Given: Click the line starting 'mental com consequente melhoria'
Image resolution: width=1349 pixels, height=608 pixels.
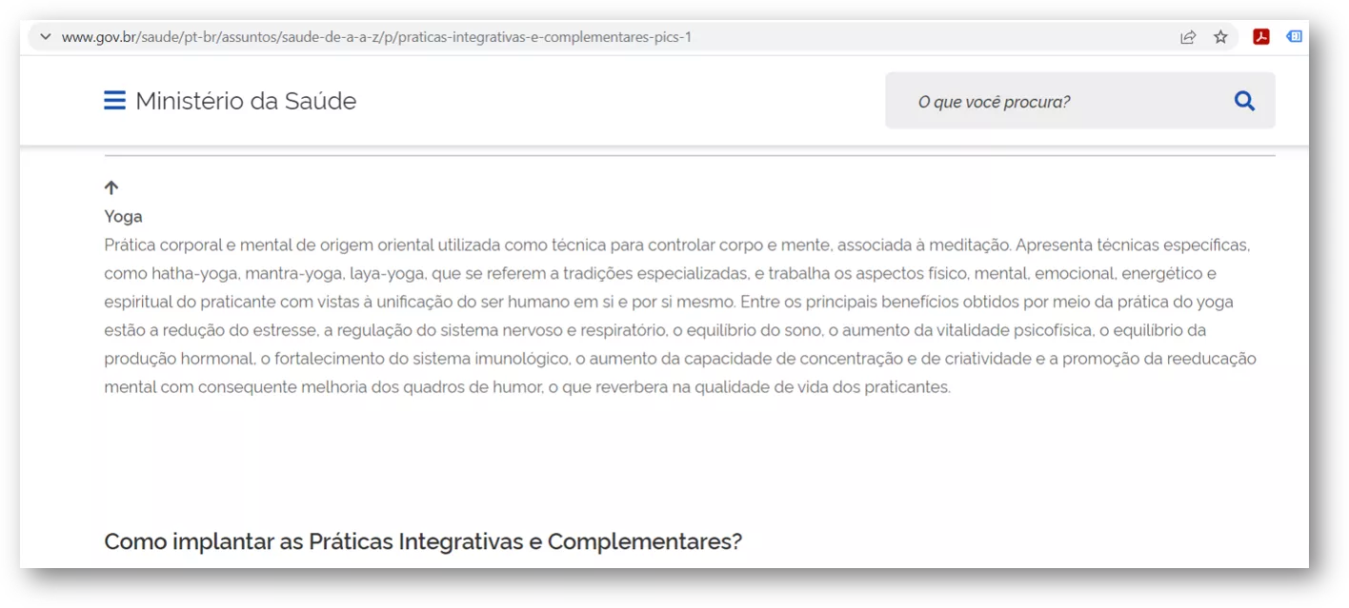Looking at the screenshot, I should 527,387.
